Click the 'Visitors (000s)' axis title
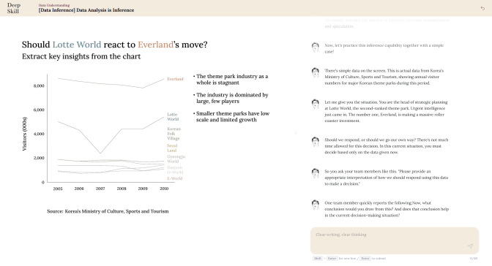The width and height of the screenshot is (492, 266). pyautogui.click(x=25, y=134)
